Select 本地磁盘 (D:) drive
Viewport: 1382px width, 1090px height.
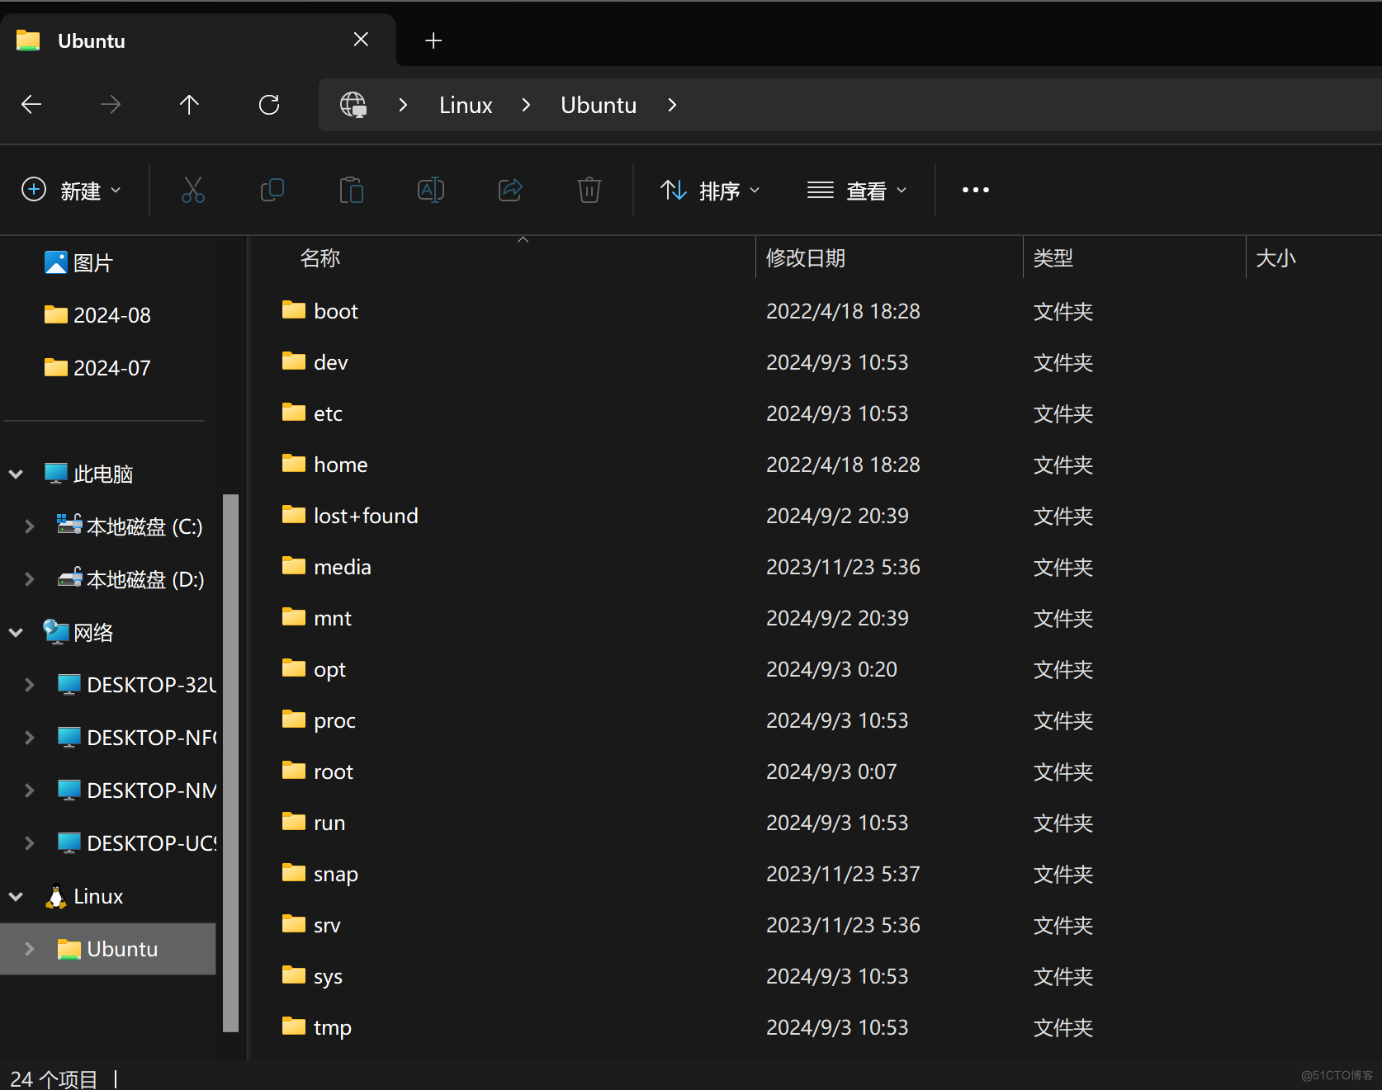[130, 579]
